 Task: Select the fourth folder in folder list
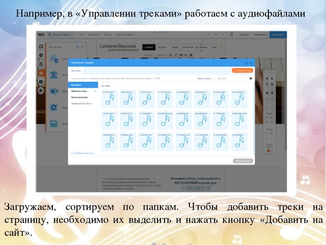coord(82,103)
